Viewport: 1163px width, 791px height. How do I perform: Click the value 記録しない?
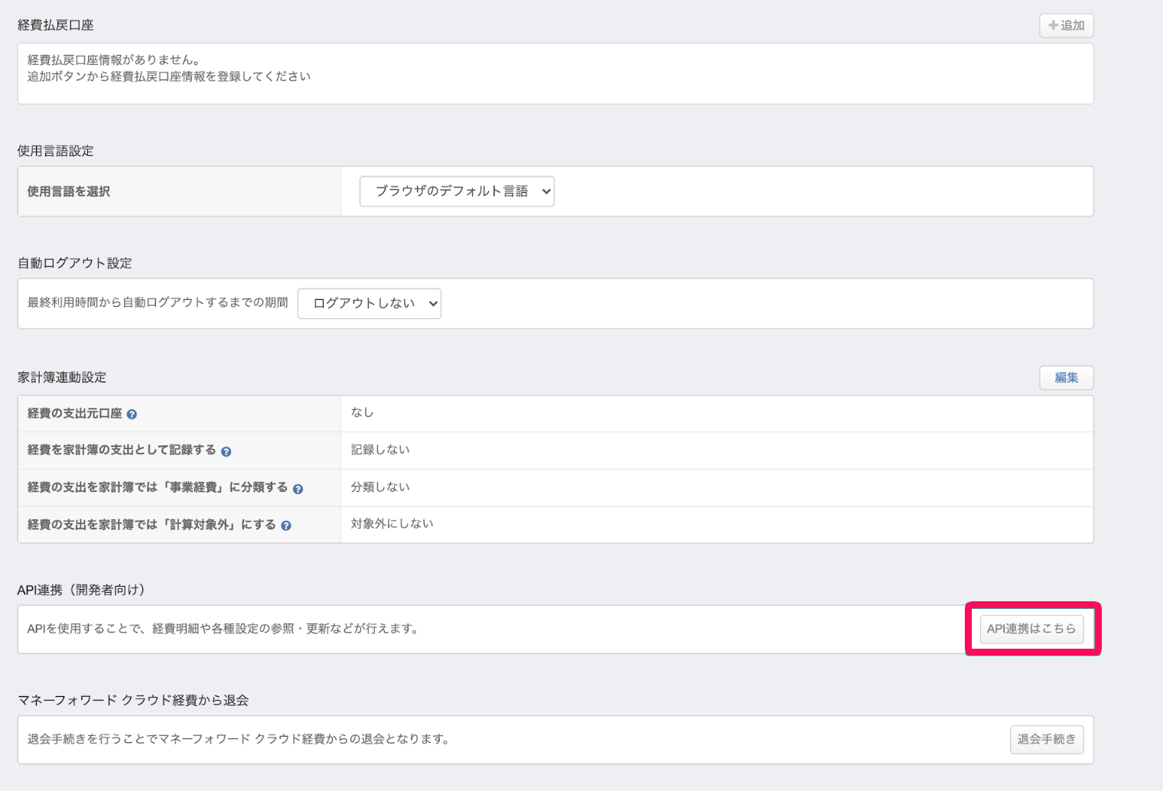coord(380,450)
